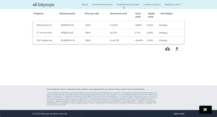The image size is (217, 117).
Task: Click the Bitprops logo icon
Action: click(35, 4)
